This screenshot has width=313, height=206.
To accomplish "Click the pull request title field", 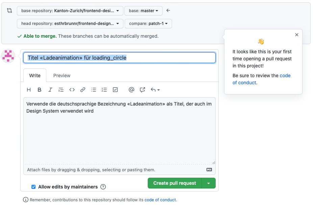I will point(119,58).
